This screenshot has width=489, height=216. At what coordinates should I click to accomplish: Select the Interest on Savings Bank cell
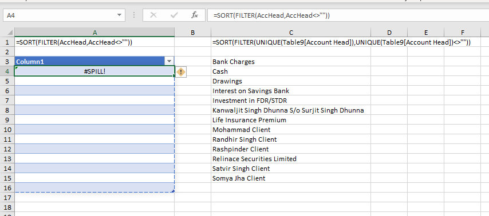[291, 90]
